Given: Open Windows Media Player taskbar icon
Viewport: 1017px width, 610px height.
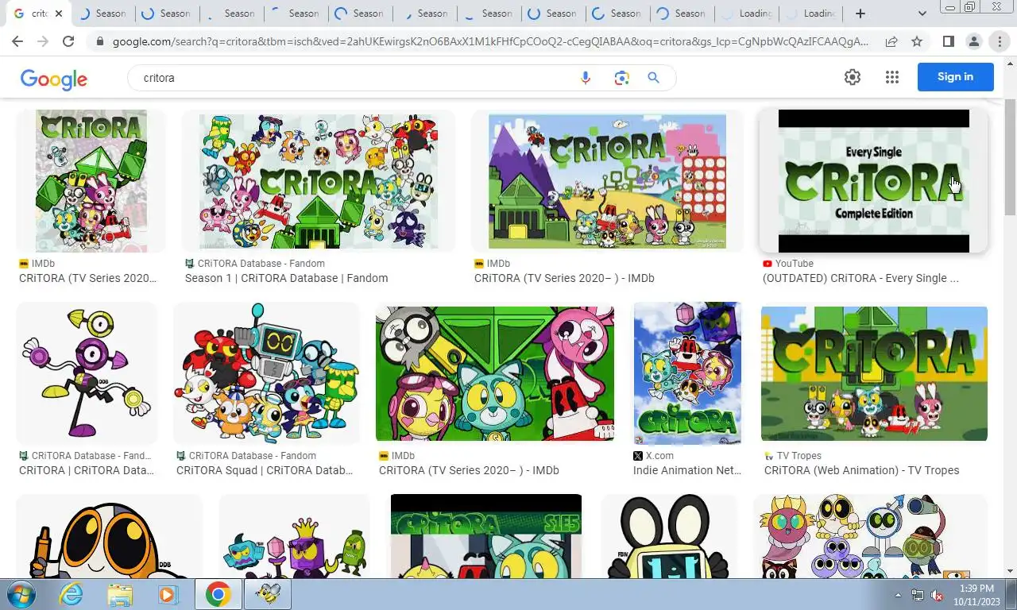Looking at the screenshot, I should coord(168,594).
